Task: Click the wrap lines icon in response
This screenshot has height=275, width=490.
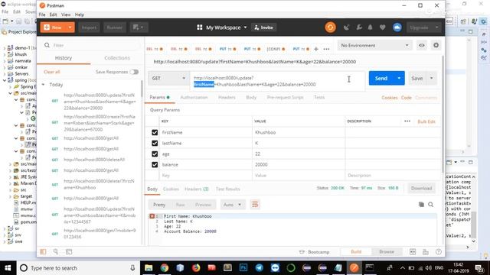Action: coord(255,205)
